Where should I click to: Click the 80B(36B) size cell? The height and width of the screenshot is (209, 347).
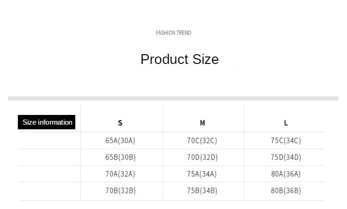(286, 190)
